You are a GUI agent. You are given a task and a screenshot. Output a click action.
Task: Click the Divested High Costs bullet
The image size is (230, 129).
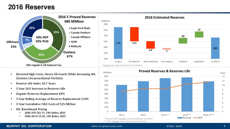pos(56,76)
